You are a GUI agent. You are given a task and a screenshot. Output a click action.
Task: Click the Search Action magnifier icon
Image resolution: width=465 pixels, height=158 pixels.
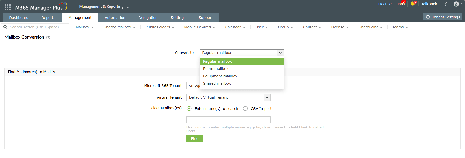pyautogui.click(x=5, y=27)
